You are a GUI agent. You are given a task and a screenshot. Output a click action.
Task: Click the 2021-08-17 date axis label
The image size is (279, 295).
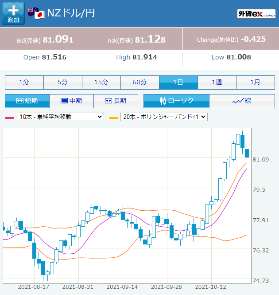[x=34, y=287]
